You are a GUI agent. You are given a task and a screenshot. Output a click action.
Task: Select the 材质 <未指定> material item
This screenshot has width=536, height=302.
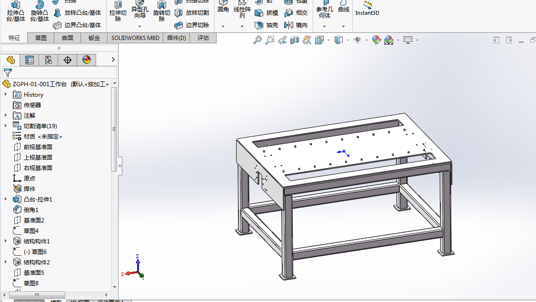coord(38,136)
